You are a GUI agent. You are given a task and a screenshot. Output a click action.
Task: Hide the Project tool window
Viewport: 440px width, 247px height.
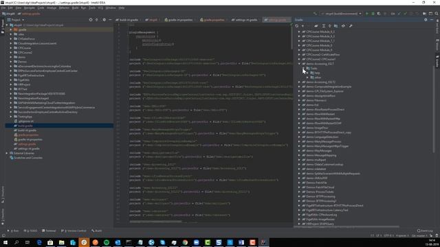(x=110, y=20)
